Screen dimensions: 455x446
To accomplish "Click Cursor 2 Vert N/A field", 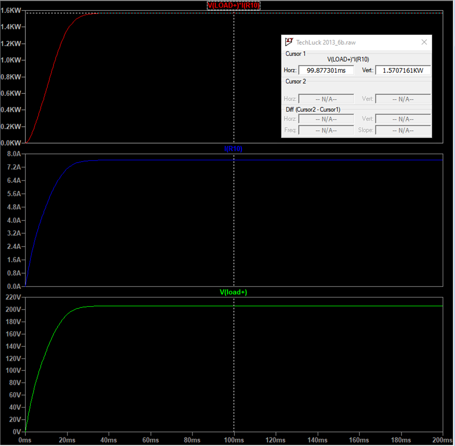I will pyautogui.click(x=403, y=99).
